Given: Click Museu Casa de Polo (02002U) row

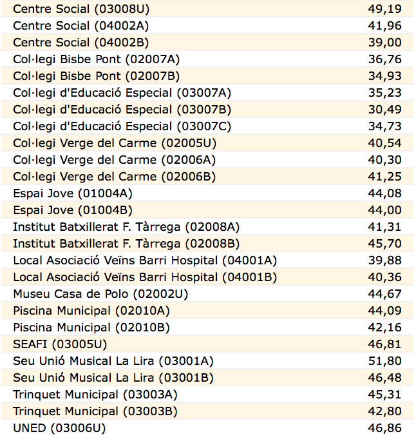Looking at the screenshot, I should (100, 294).
